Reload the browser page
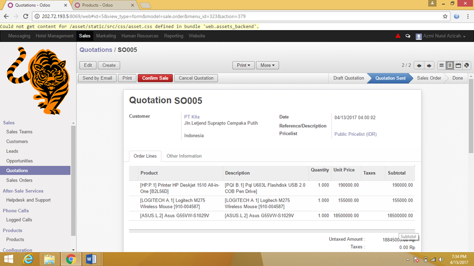 [26, 17]
